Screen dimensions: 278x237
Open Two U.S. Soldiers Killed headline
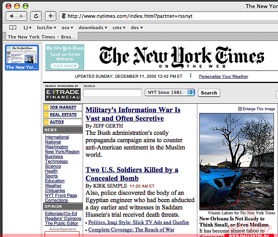pos(132,174)
